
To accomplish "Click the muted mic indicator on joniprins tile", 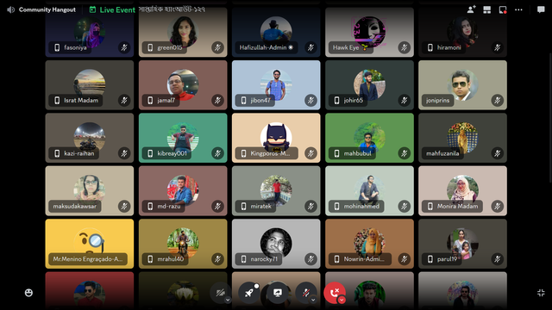I will tap(497, 101).
